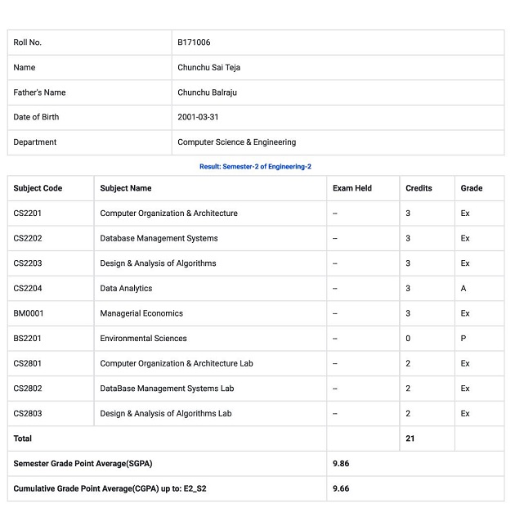This screenshot has width=515, height=508.
Task: Click the date of birth 2001-03-31
Action: coord(198,117)
